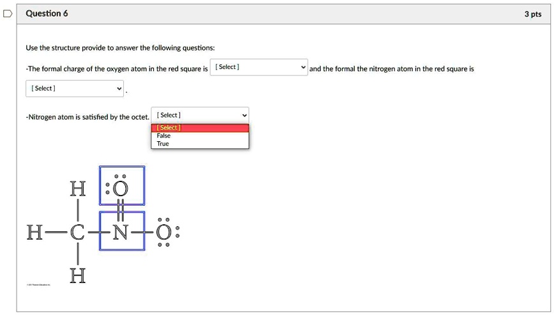Screen dimensions: 554x315
Task: Click the 'Use the structure provide' instruction text
Action: (120, 48)
